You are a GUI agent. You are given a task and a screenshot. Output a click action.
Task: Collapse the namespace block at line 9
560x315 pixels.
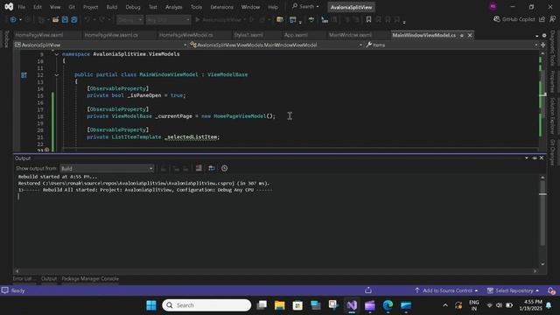point(56,54)
